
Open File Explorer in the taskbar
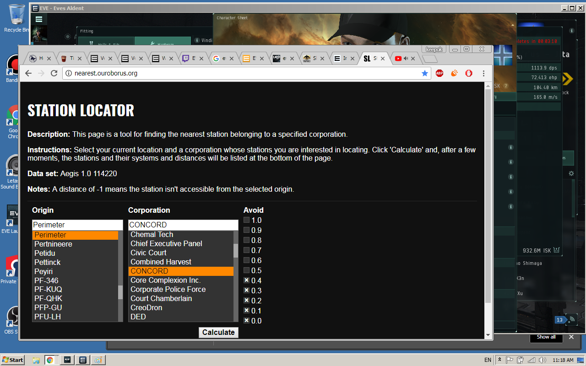click(36, 360)
